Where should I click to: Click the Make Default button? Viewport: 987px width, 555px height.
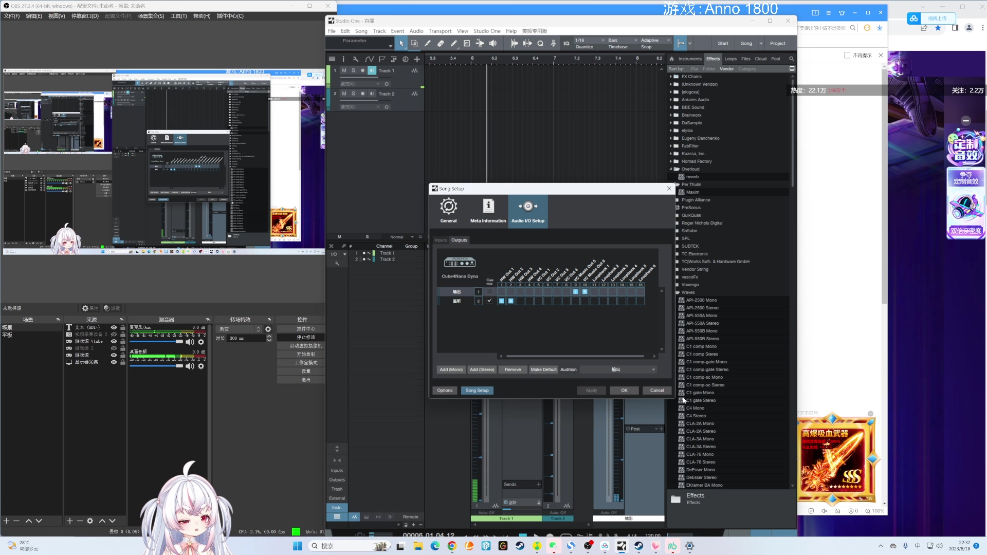pos(543,369)
